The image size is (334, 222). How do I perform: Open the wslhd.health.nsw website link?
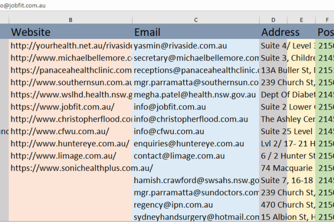(71, 95)
